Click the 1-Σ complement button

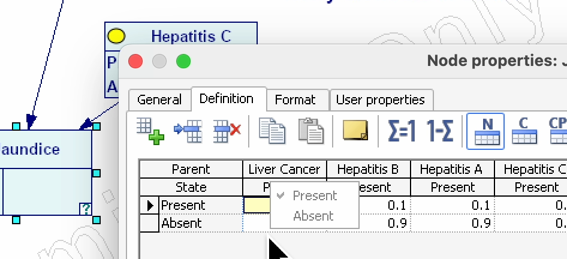439,131
